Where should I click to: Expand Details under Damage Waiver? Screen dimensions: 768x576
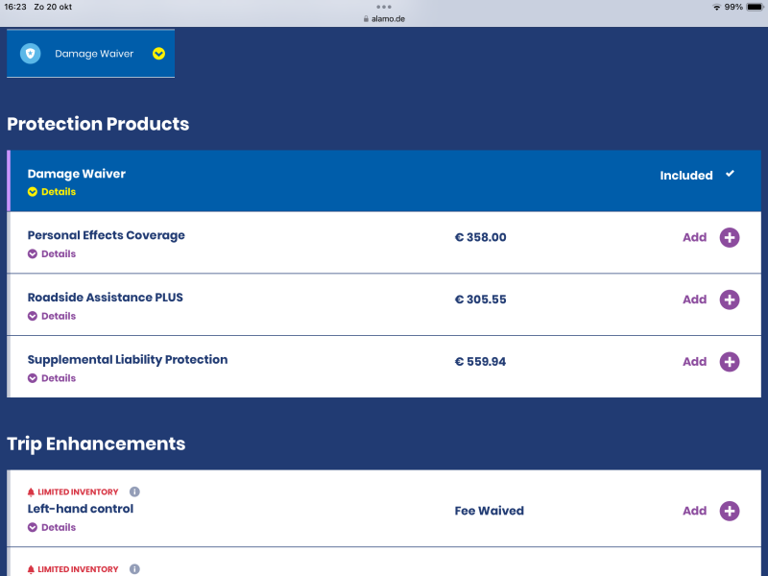pos(52,192)
